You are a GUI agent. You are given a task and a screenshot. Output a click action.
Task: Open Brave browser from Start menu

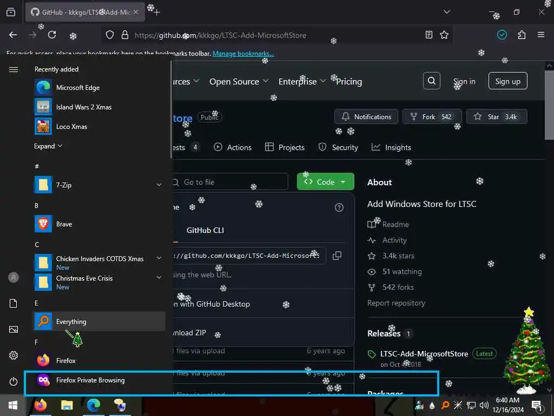pos(100,224)
